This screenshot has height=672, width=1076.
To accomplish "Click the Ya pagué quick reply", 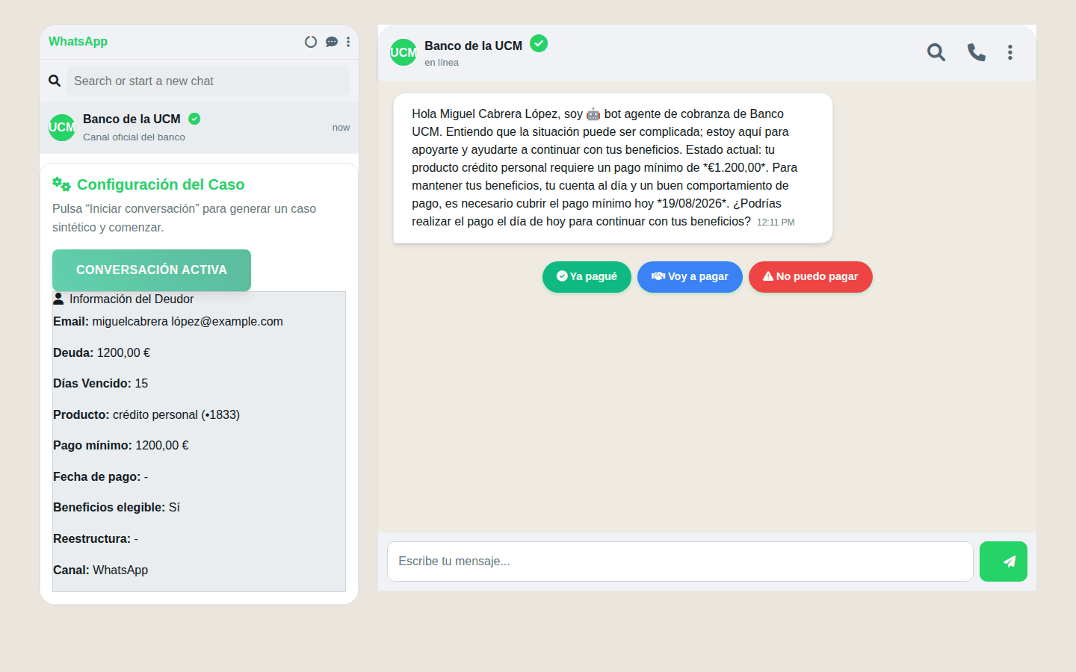I will (x=587, y=277).
